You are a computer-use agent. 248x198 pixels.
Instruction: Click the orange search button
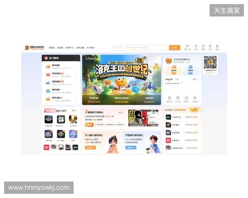pyautogui.click(x=174, y=47)
